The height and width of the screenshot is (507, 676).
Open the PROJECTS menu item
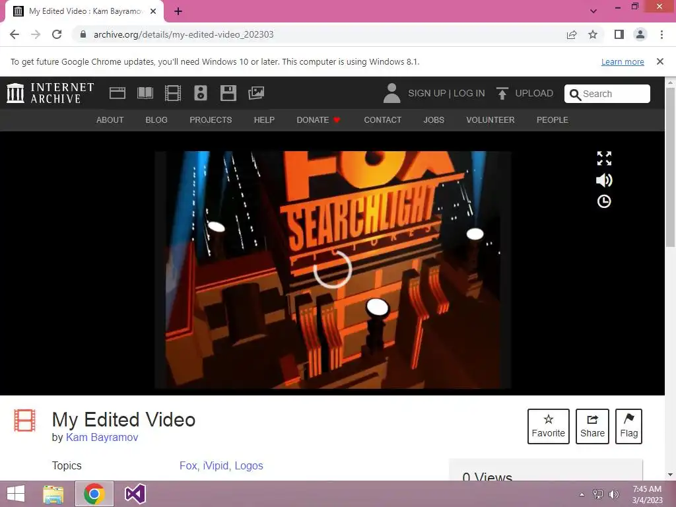coord(211,120)
